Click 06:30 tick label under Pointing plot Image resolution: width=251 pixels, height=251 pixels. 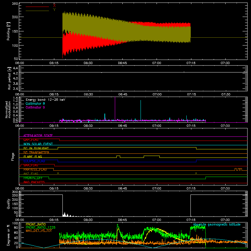coord(88,63)
